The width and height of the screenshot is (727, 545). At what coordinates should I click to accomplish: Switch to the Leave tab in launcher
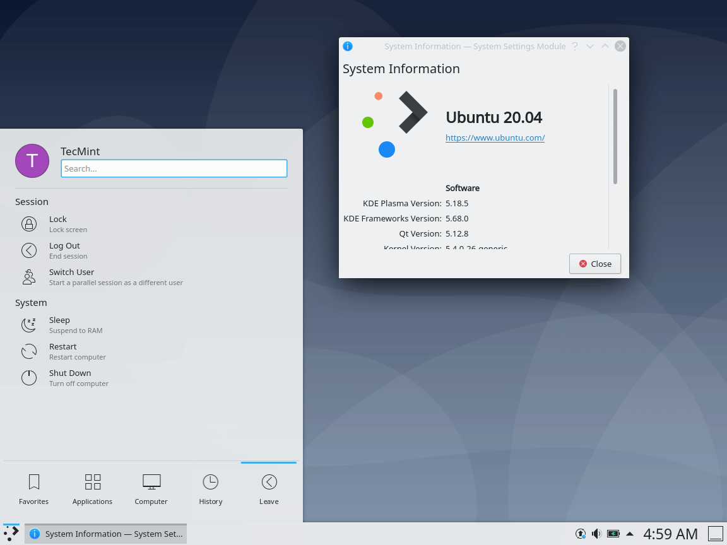pyautogui.click(x=268, y=481)
